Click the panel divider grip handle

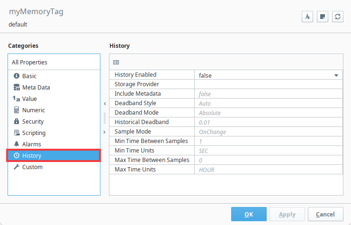coord(105,118)
